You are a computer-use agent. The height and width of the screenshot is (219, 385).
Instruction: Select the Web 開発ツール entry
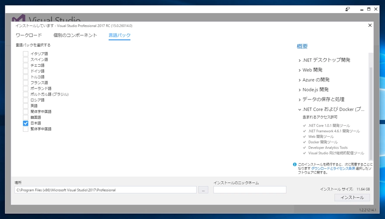point(321,137)
